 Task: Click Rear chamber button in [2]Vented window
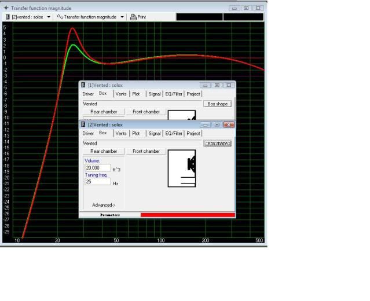pyautogui.click(x=104, y=151)
